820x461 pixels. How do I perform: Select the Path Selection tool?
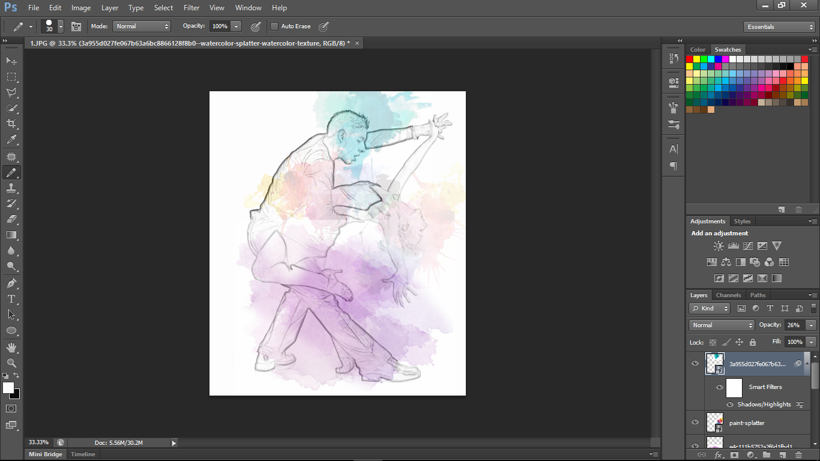(11, 315)
